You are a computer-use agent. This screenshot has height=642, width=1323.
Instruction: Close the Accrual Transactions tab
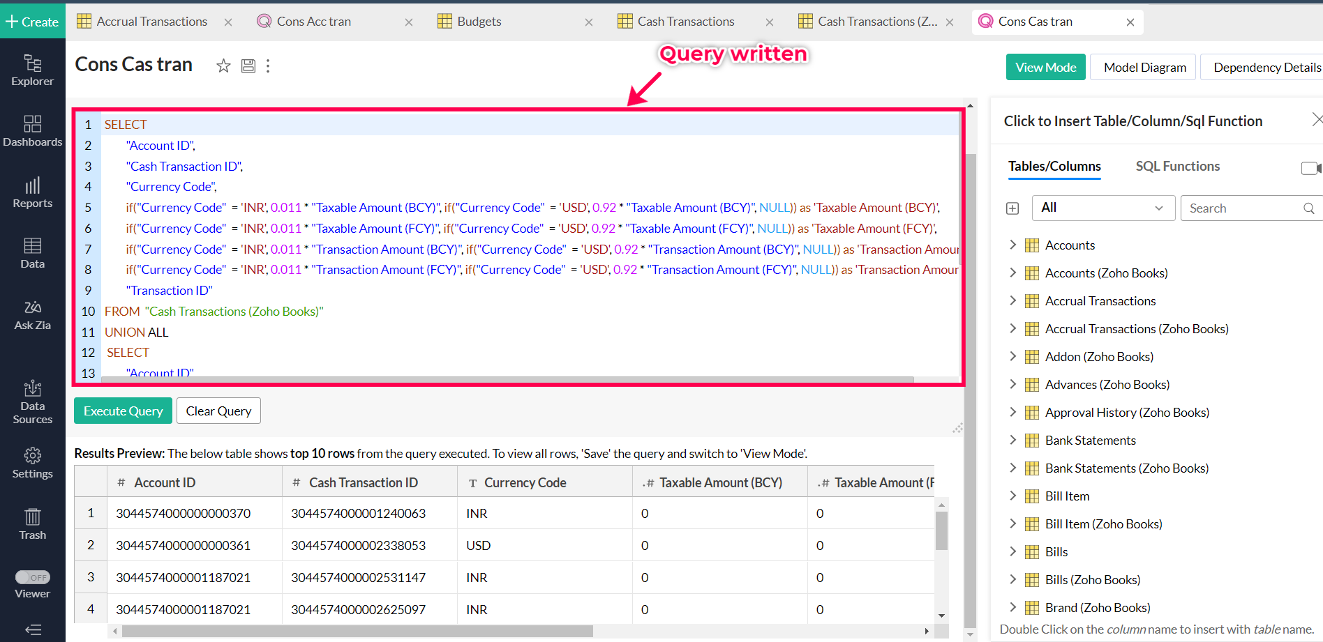[228, 22]
